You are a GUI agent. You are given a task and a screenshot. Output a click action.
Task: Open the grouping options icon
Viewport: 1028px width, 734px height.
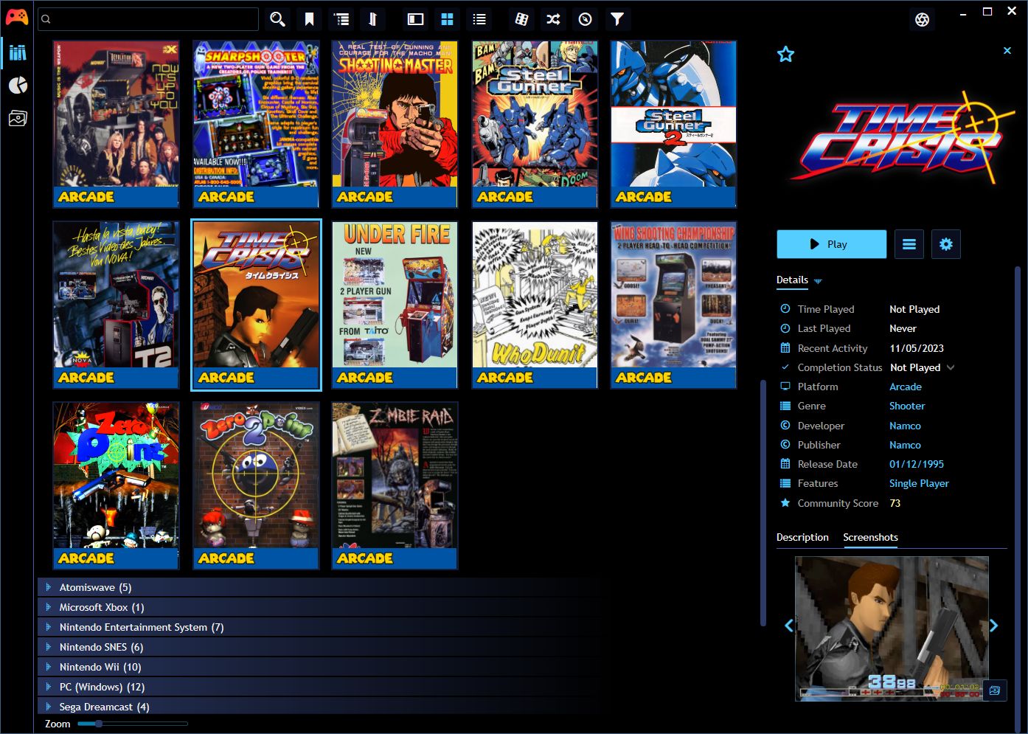click(341, 19)
